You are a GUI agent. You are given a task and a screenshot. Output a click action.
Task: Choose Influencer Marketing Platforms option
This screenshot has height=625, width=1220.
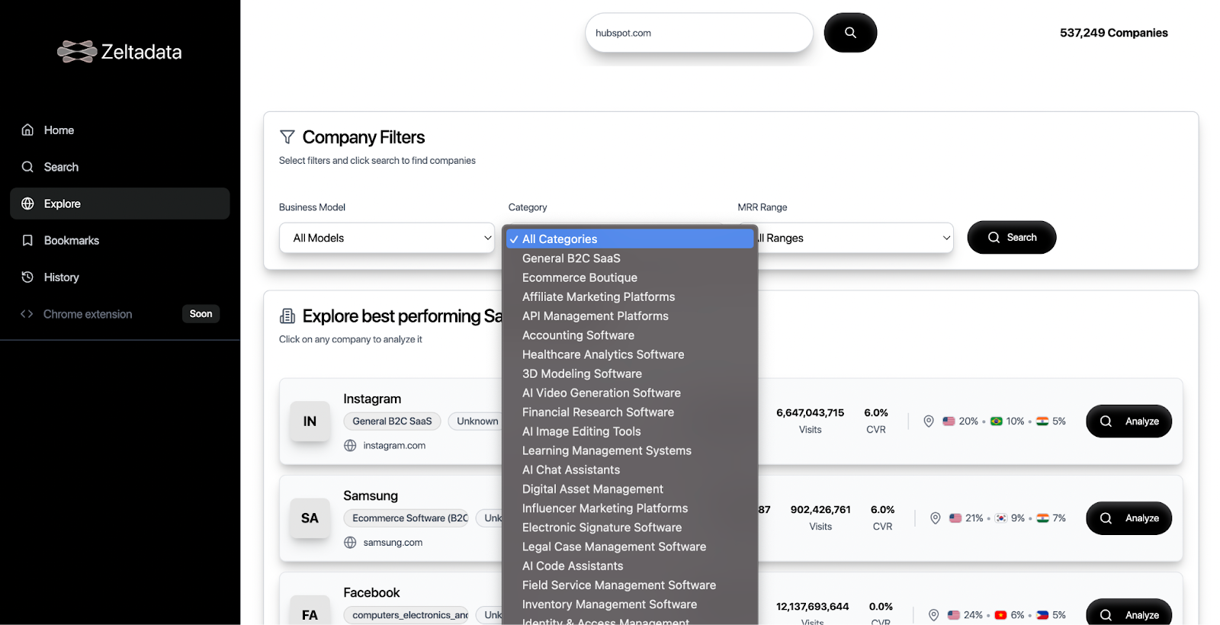tap(630, 508)
